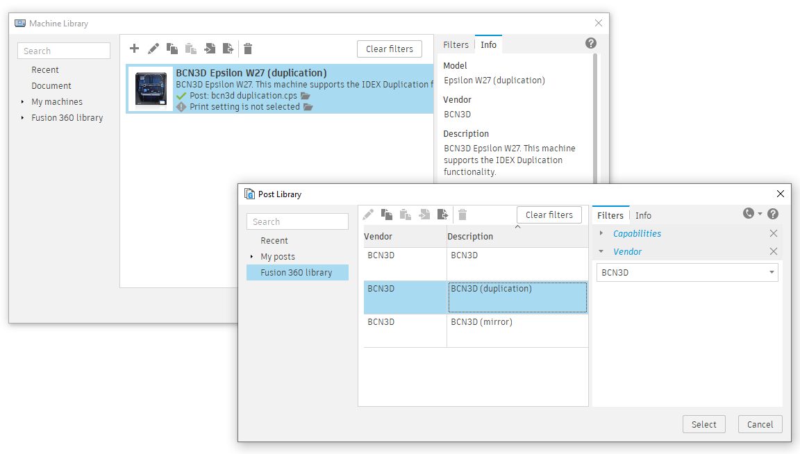Remove the Vendor filter with its X
Screen dimensions: 800x454
point(774,251)
